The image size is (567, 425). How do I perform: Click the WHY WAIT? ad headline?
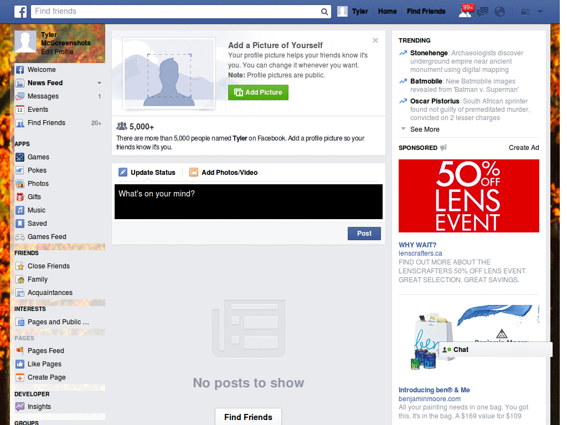coord(417,245)
